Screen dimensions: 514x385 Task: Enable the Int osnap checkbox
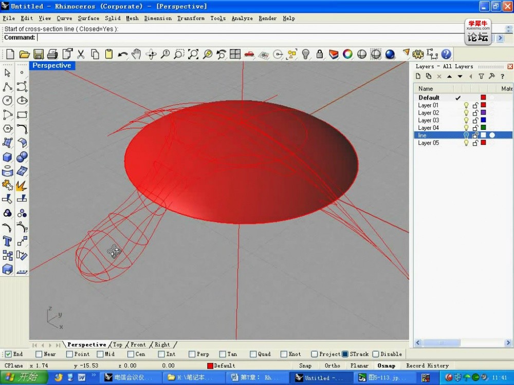click(x=161, y=354)
